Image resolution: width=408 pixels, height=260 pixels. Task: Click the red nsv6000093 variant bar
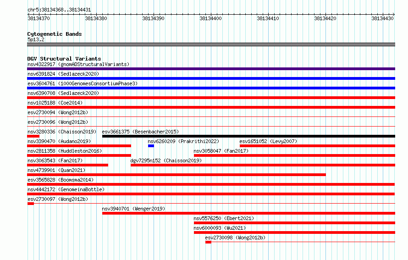coord(295,232)
